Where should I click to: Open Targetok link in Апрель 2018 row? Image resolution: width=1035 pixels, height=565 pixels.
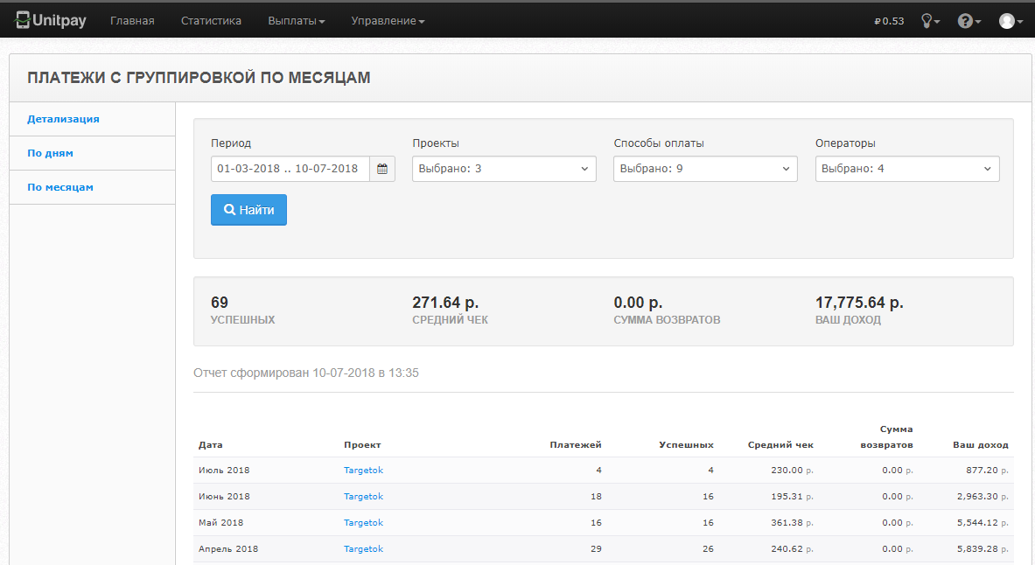[363, 549]
